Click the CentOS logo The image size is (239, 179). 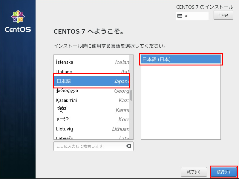18,21
